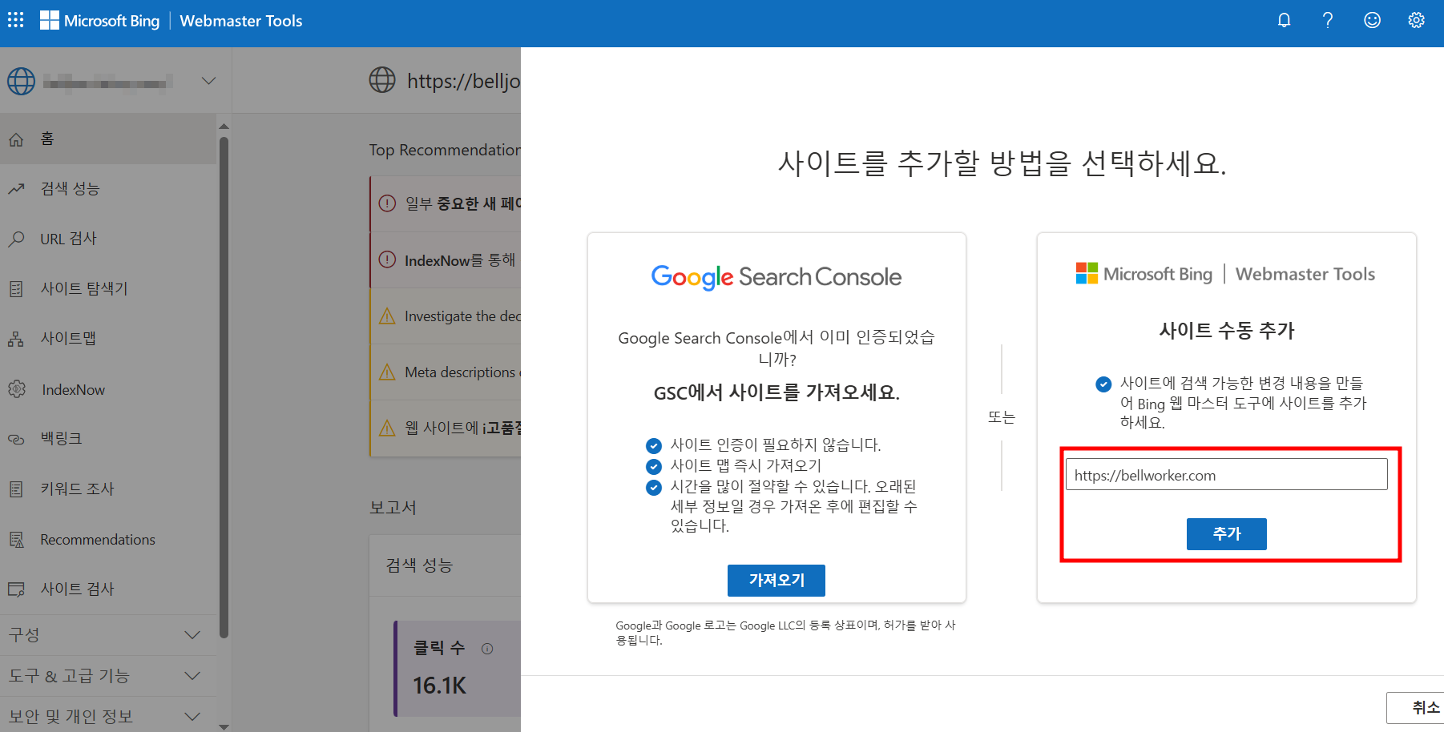The height and width of the screenshot is (732, 1444).
Task: Click the site URL input field
Action: pos(1226,474)
